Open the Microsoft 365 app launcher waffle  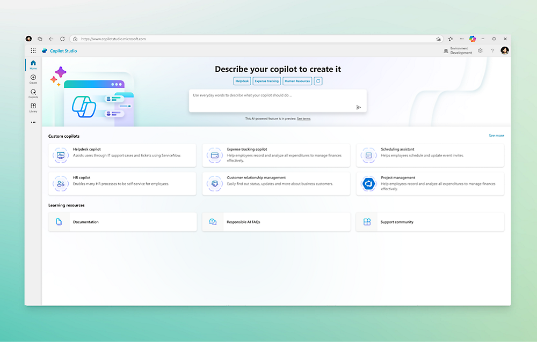point(33,50)
